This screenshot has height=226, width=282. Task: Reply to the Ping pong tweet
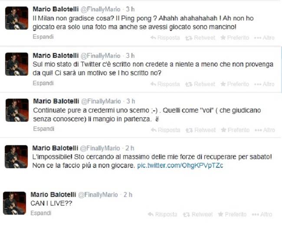pyautogui.click(x=165, y=38)
